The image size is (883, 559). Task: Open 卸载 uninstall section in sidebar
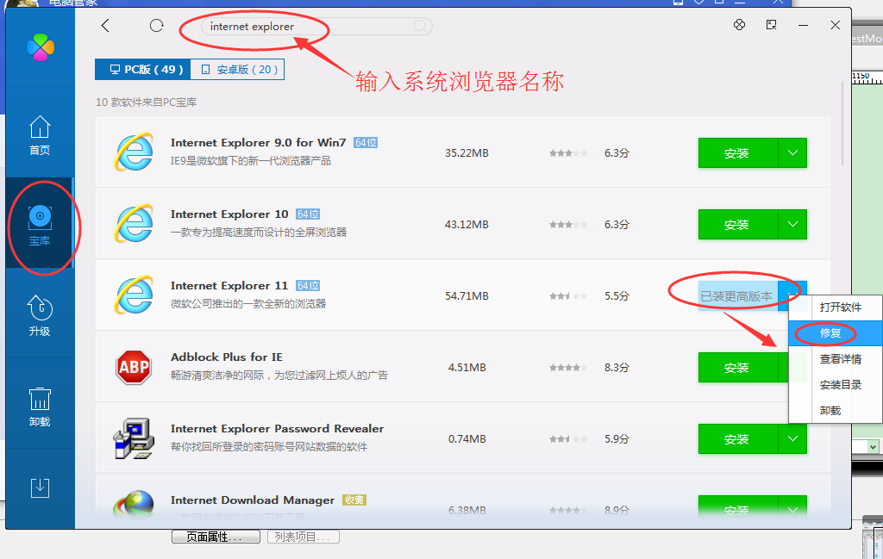pos(40,407)
